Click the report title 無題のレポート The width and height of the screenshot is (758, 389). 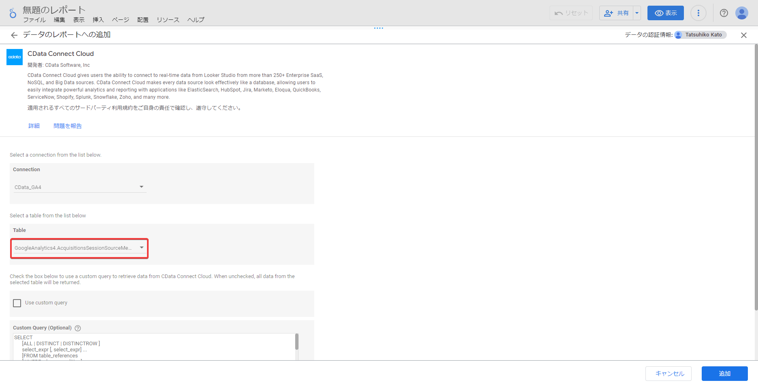(54, 10)
